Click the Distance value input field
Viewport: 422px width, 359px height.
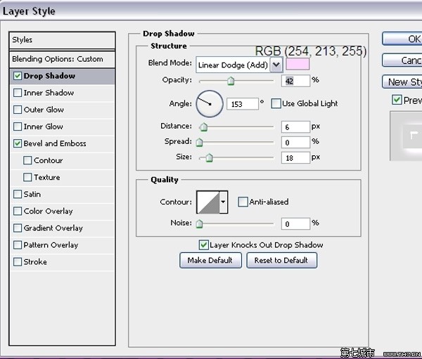click(295, 126)
